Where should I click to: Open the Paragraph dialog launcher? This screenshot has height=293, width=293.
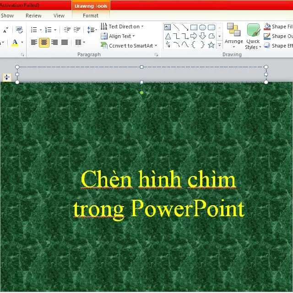tap(157, 55)
